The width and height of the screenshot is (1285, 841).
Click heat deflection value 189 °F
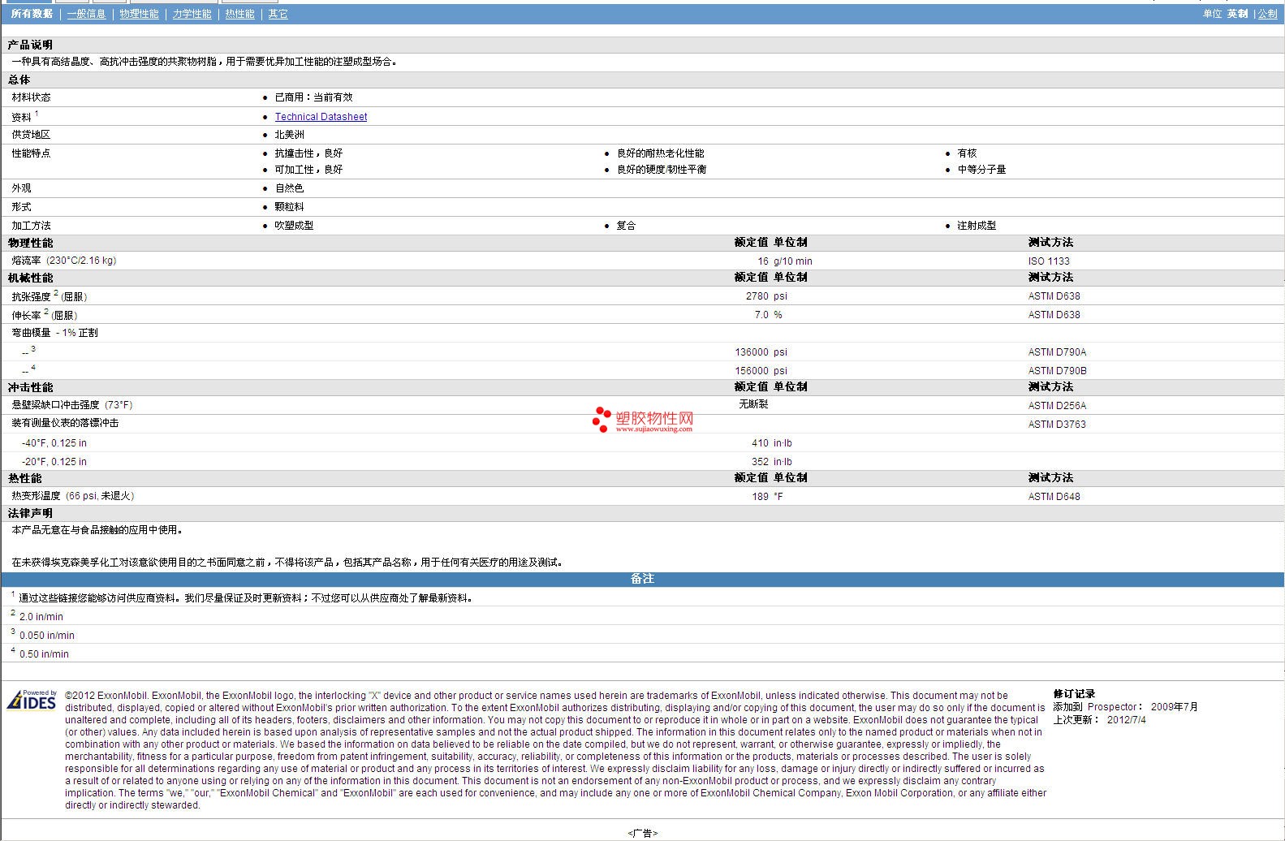click(767, 497)
